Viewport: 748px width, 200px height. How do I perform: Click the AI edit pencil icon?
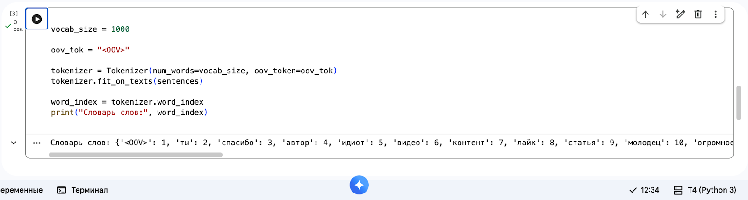[x=680, y=14]
